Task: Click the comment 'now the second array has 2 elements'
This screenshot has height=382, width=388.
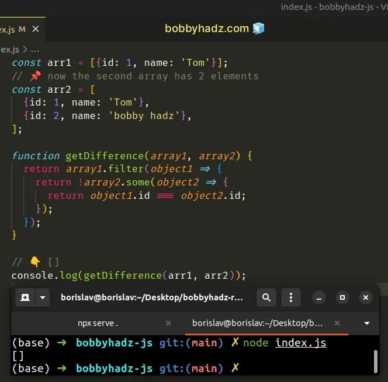Action: coord(153,76)
